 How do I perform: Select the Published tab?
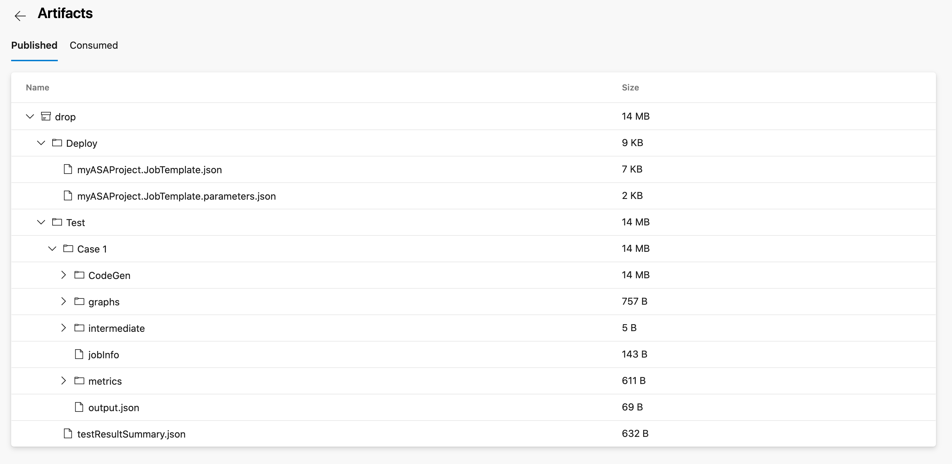tap(34, 46)
